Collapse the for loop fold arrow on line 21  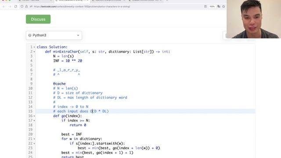pyautogui.click(x=34, y=139)
